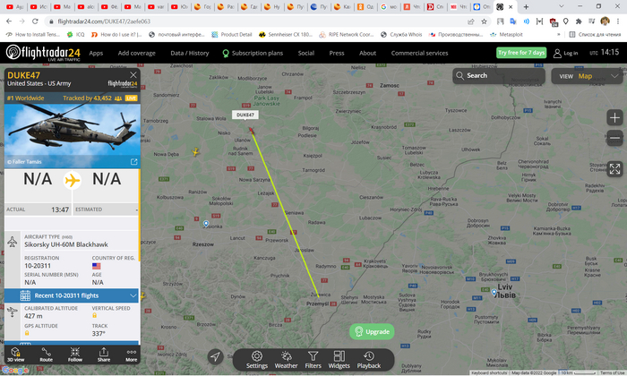
Task: Open Commercial services menu
Action: (419, 53)
